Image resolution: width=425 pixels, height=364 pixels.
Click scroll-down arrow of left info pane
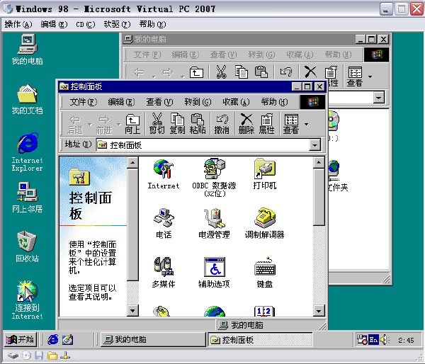coord(132,311)
